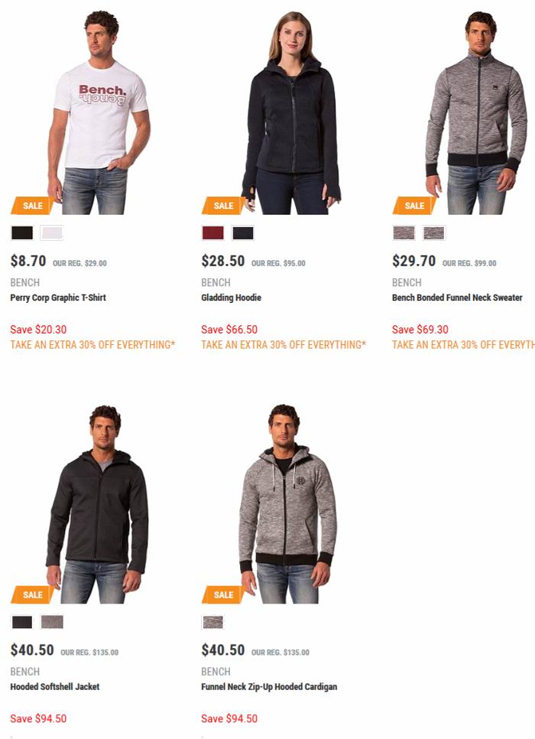Select white swatch for Perry Corp T-Shirt
The height and width of the screenshot is (739, 535).
click(52, 233)
